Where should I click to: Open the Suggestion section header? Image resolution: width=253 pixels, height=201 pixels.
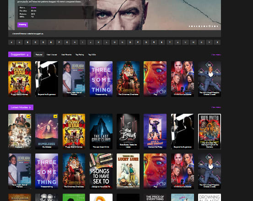(x=20, y=54)
